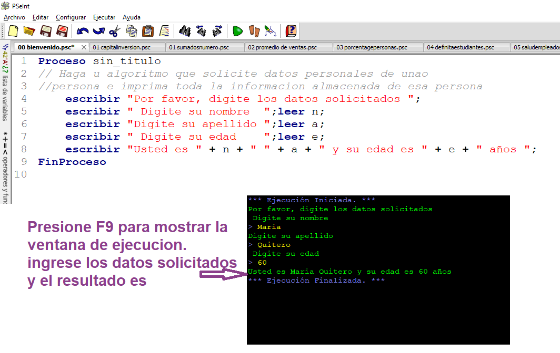560x353 pixels.
Task: Redo the action with the blue arrow
Action: tap(98, 31)
